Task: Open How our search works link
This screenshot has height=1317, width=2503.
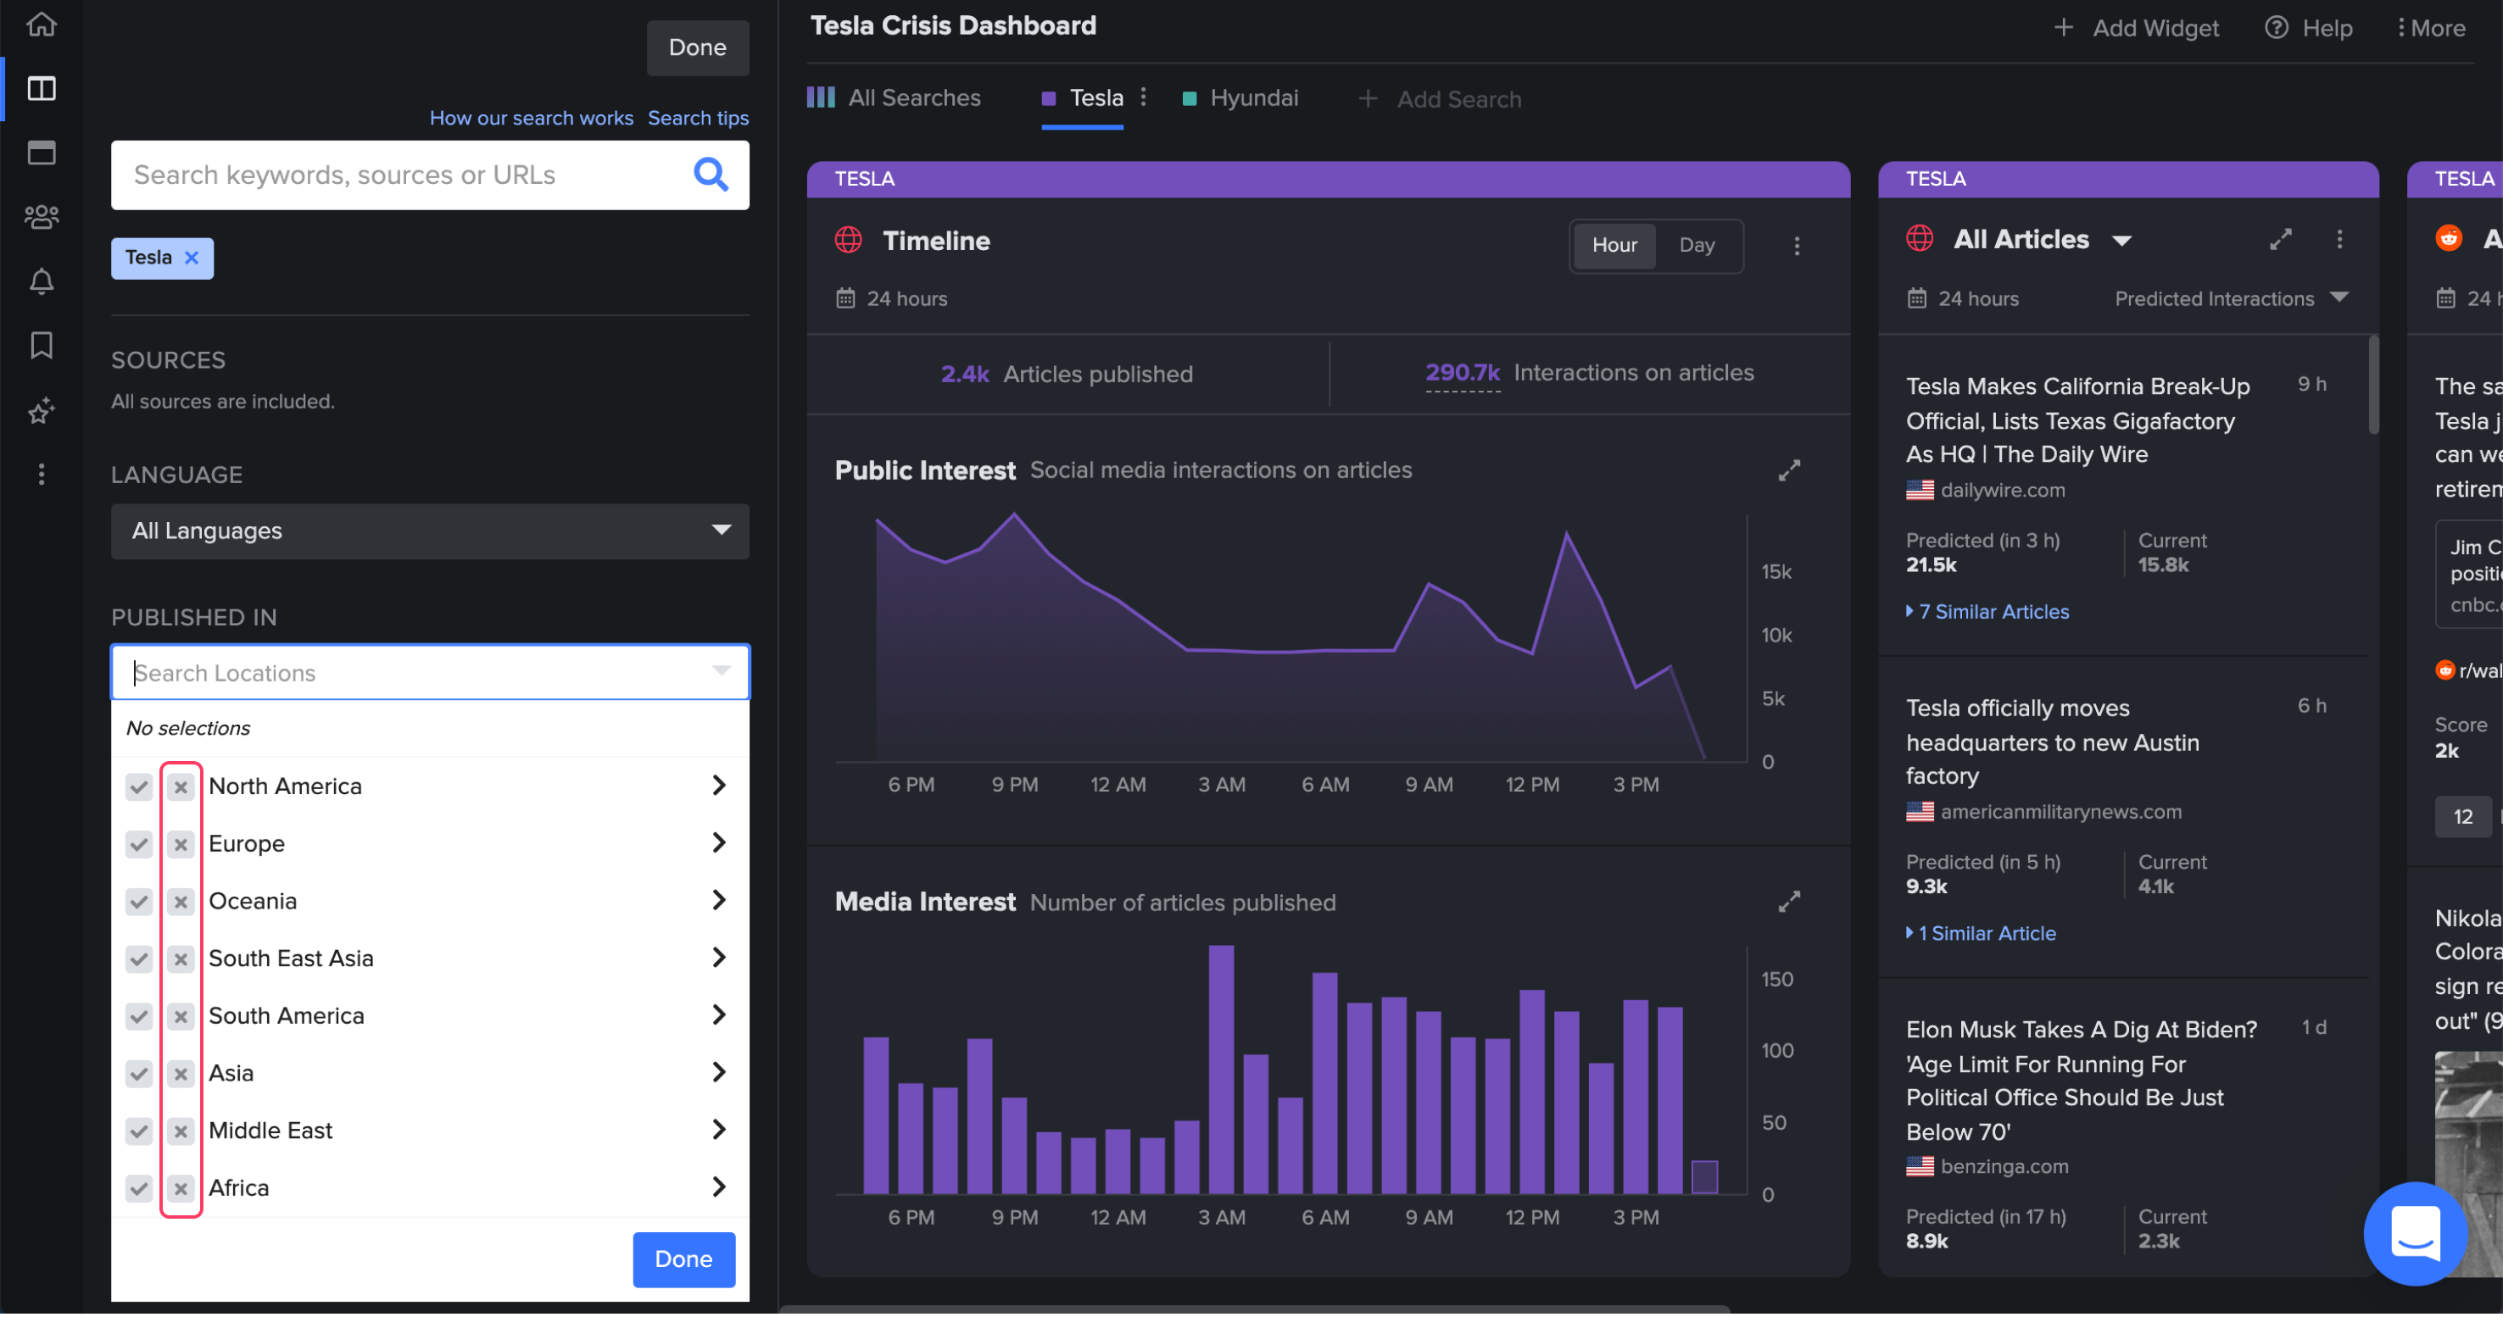Action: pos(532,118)
